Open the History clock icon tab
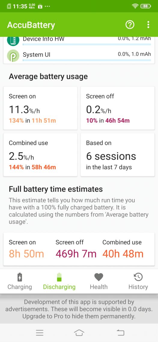This screenshot has width=158, height=342. click(138, 277)
